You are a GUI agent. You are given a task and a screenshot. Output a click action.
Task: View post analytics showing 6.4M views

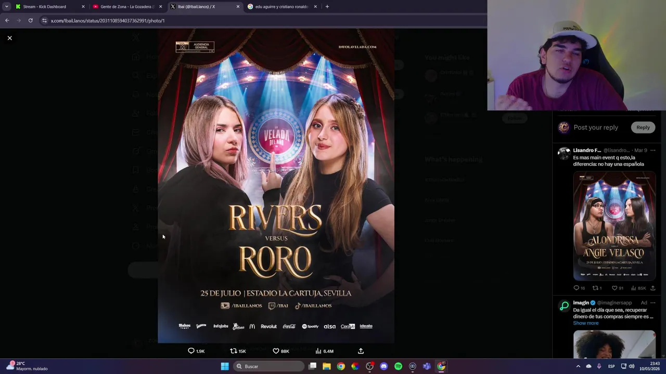point(324,351)
